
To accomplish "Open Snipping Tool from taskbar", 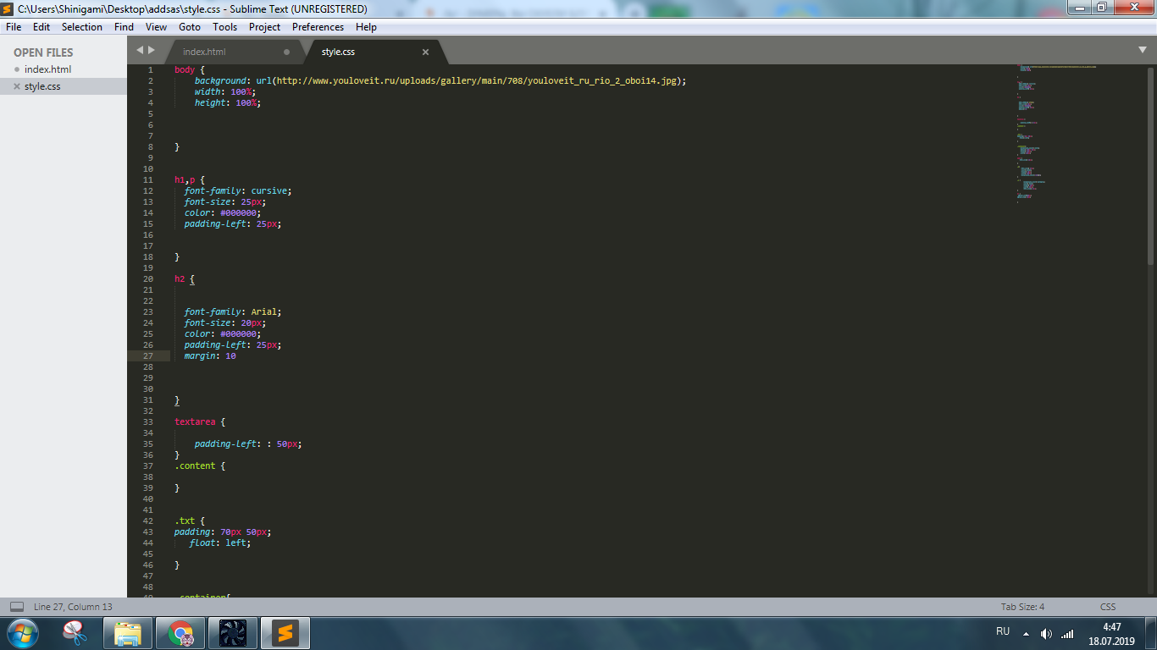I will (75, 632).
